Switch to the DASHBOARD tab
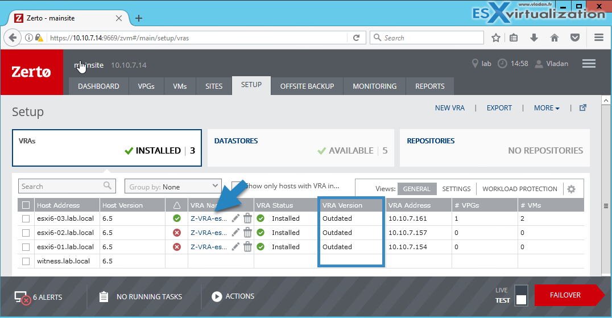612x318 pixels. click(98, 86)
